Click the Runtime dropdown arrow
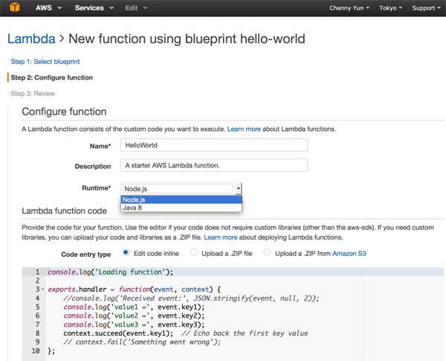446x361 pixels. [x=238, y=188]
